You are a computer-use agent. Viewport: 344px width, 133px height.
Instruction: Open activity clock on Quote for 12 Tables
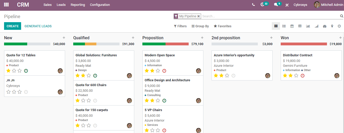pyautogui.click(x=26, y=71)
